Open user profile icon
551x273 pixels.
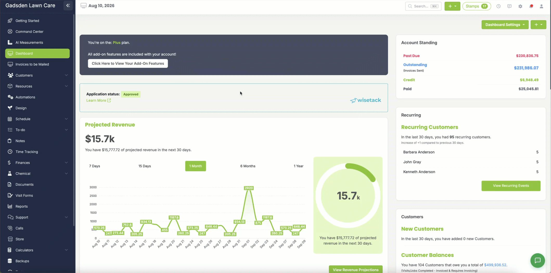click(x=541, y=6)
